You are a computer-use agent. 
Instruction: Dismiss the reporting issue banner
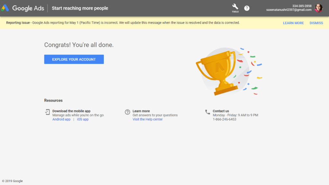click(x=316, y=23)
